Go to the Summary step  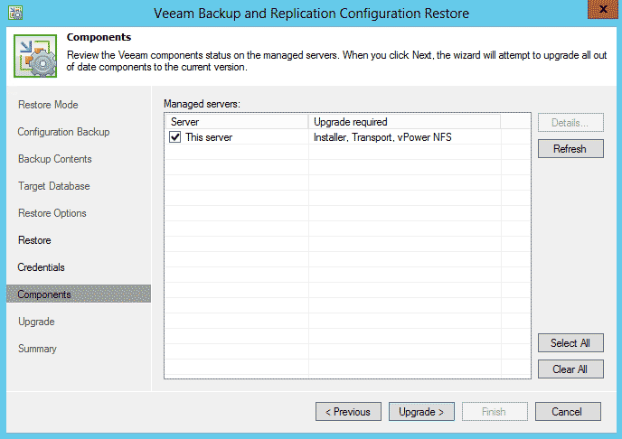(x=37, y=349)
